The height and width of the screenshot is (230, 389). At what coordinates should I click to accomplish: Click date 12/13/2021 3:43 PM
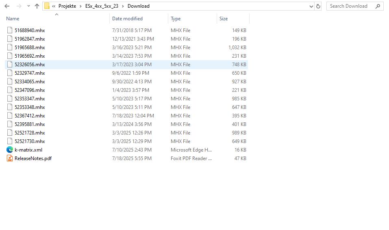coord(133,39)
